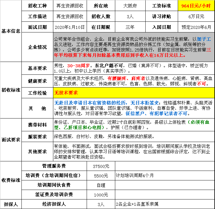Select the 再生资源回收 cell beside 工作描述
Image resolution: width=215 pixels, height=209 pixels.
click(x=70, y=16)
